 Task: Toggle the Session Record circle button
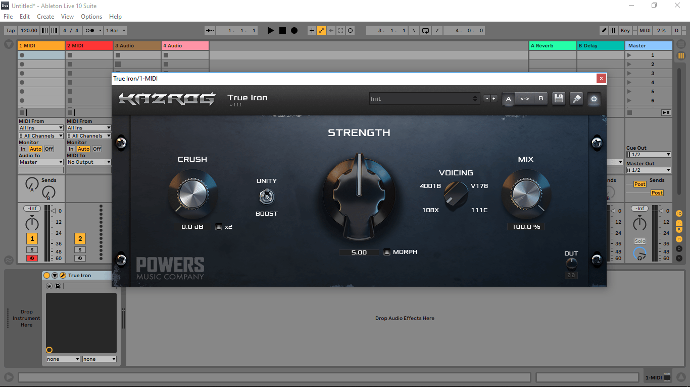pos(351,30)
